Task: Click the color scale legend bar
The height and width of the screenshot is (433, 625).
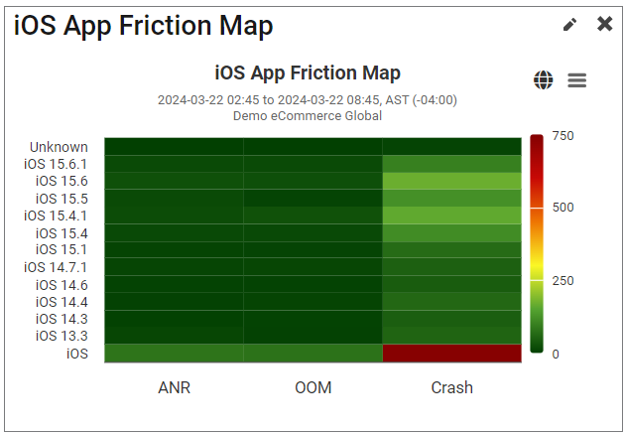Action: point(536,244)
